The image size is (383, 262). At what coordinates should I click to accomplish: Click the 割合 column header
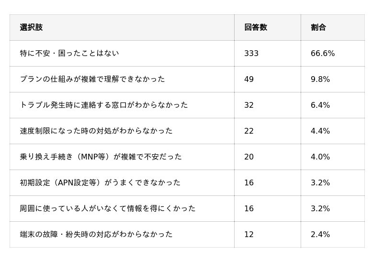tap(318, 28)
